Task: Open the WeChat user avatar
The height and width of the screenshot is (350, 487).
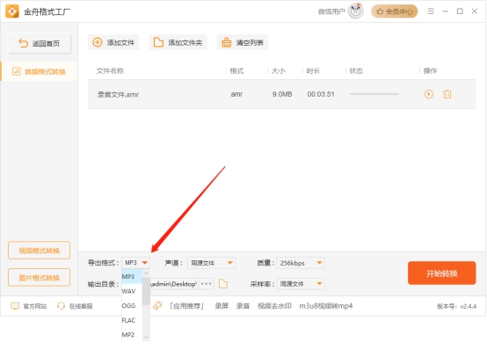Action: click(x=356, y=11)
